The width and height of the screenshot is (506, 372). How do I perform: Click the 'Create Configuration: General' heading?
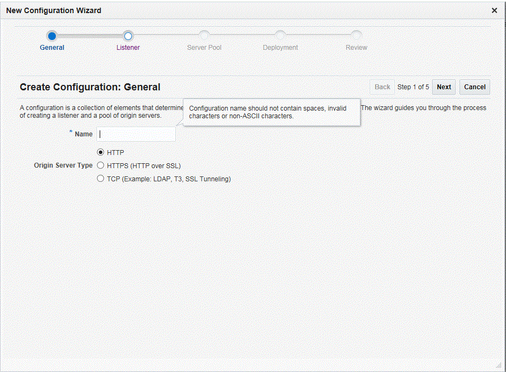point(90,87)
